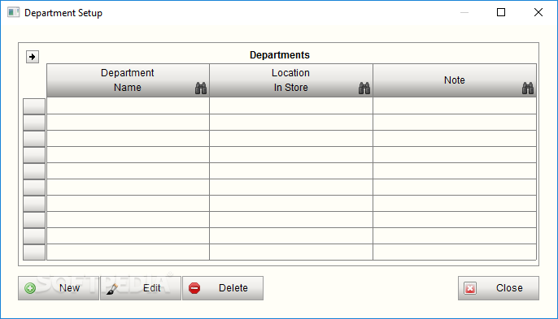558x319 pixels.
Task: Select the last row using its row selector
Action: [x=34, y=252]
